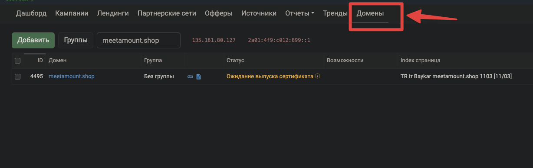Toggle the select-all checkbox in table header

click(x=18, y=60)
